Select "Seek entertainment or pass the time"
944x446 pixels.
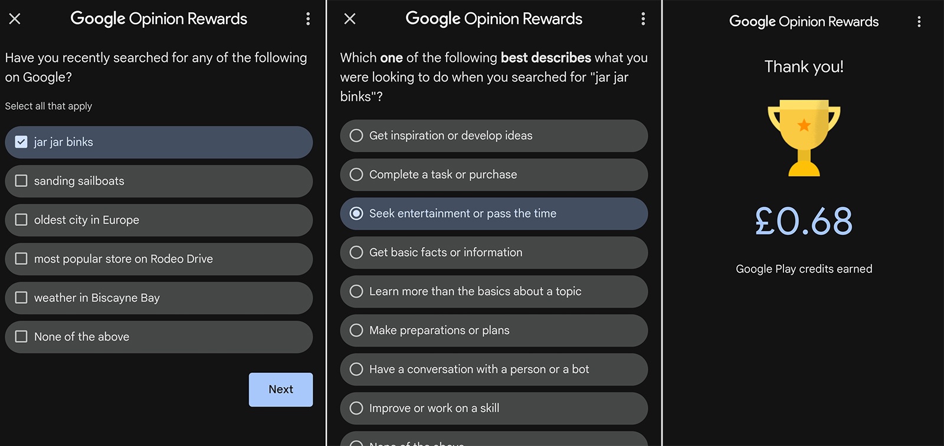click(x=356, y=214)
